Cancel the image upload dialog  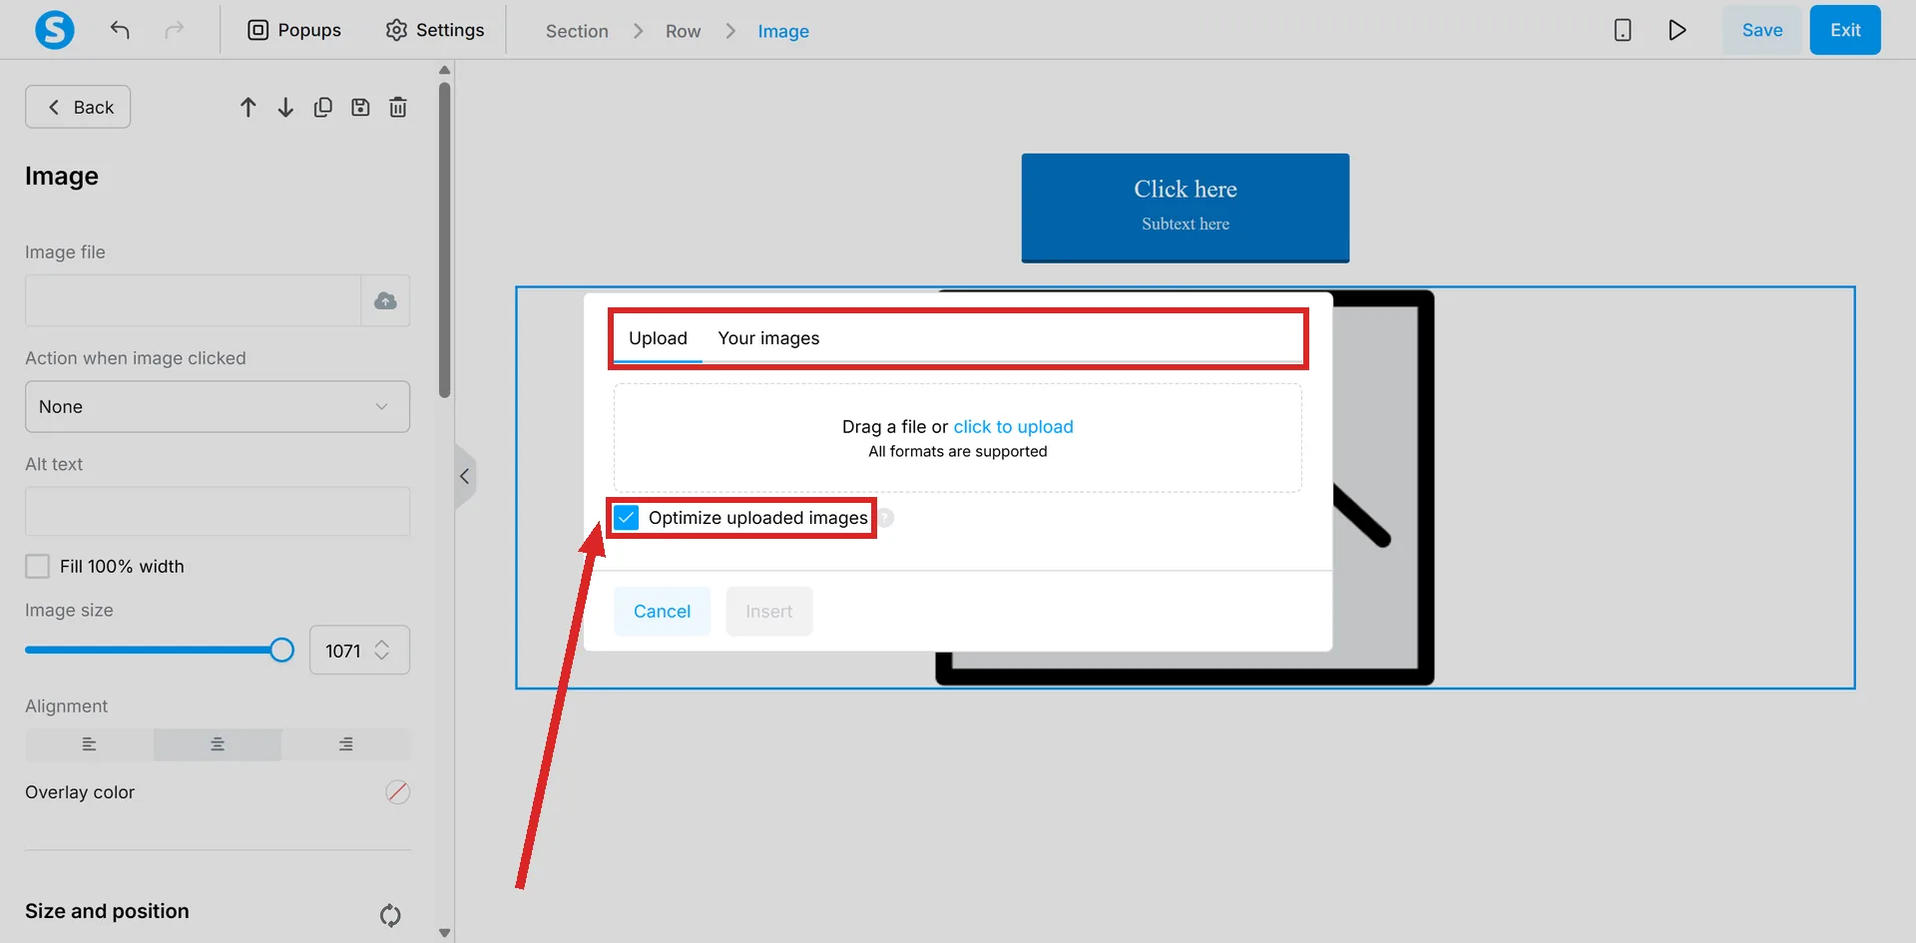662,611
